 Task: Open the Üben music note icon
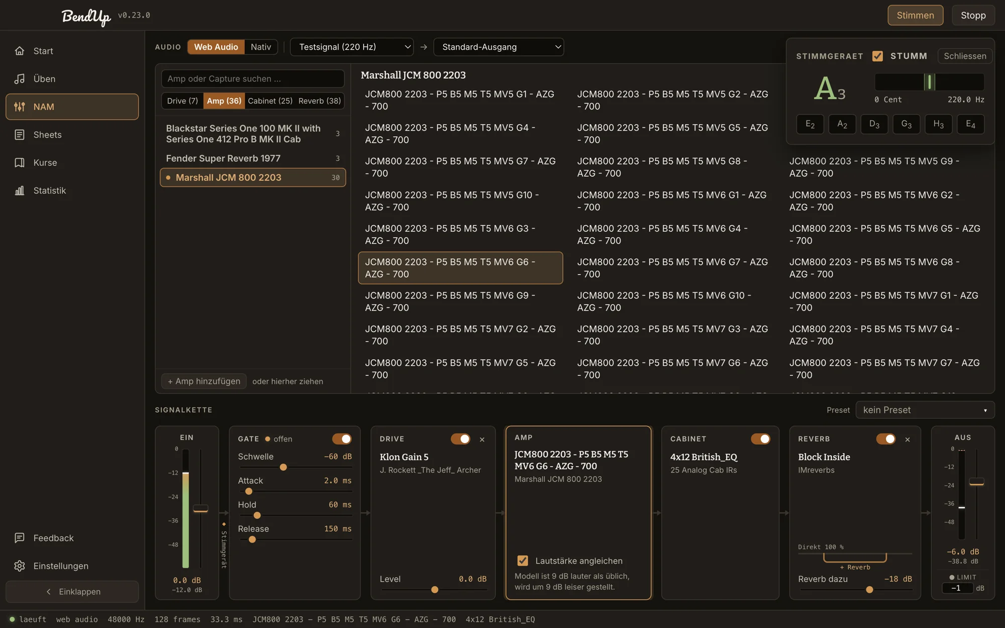point(20,79)
